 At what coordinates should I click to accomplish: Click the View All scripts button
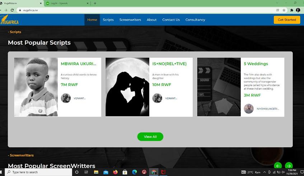tap(150, 137)
